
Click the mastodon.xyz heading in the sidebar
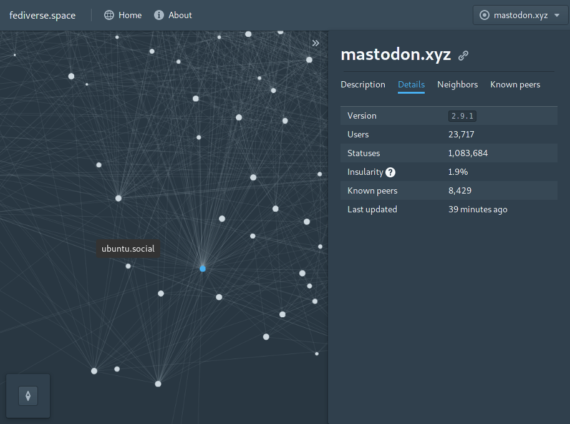click(395, 54)
